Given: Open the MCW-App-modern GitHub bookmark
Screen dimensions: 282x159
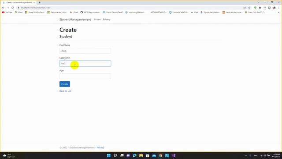Looking at the screenshot, I should (x=90, y=12).
